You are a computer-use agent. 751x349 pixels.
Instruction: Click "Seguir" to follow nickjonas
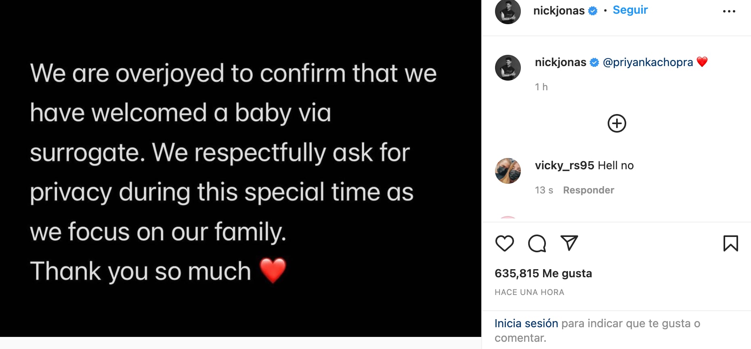[x=630, y=10]
